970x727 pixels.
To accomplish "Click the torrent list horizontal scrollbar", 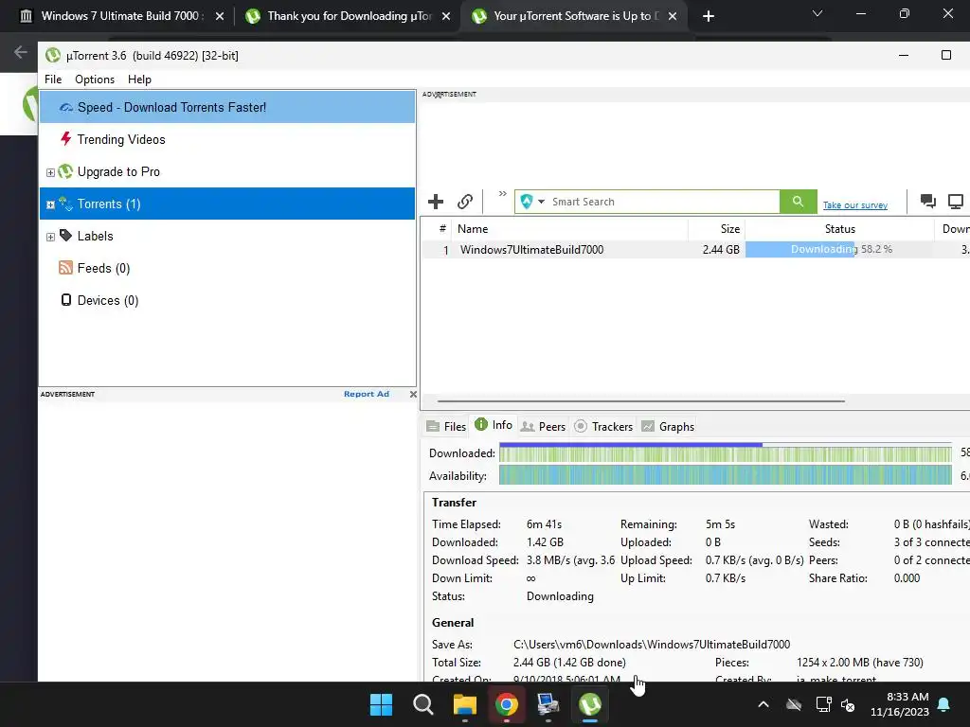I will (x=641, y=401).
